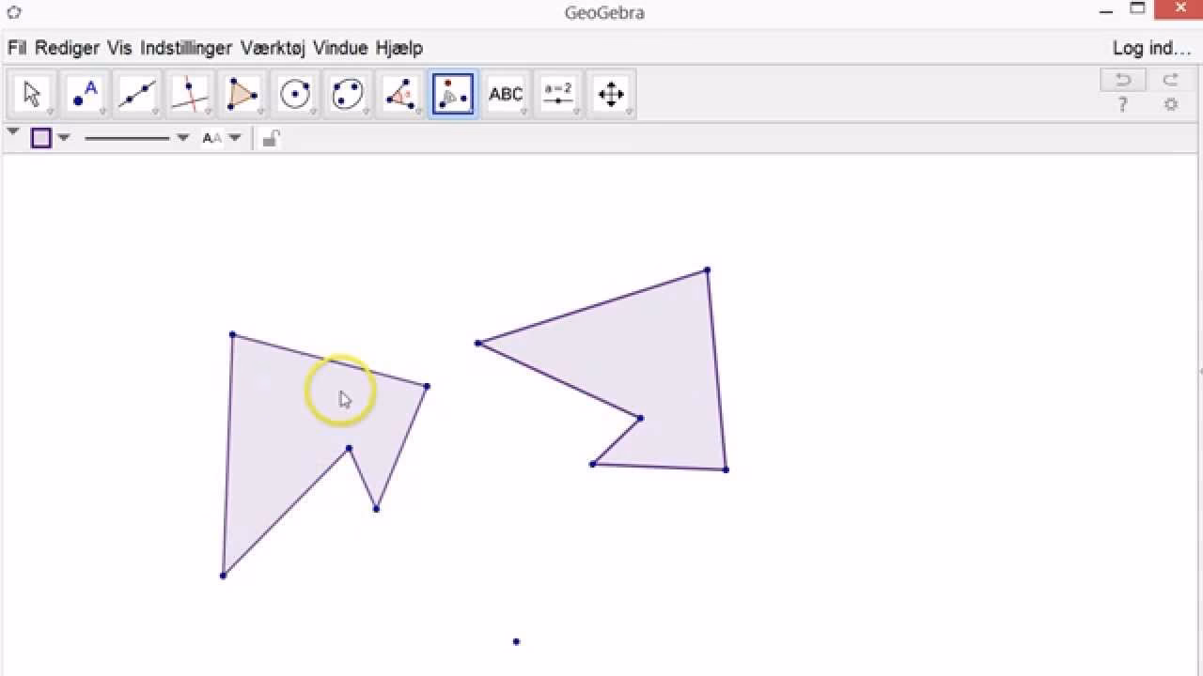Open the gear settings icon
The height and width of the screenshot is (676, 1203).
pyautogui.click(x=1171, y=104)
